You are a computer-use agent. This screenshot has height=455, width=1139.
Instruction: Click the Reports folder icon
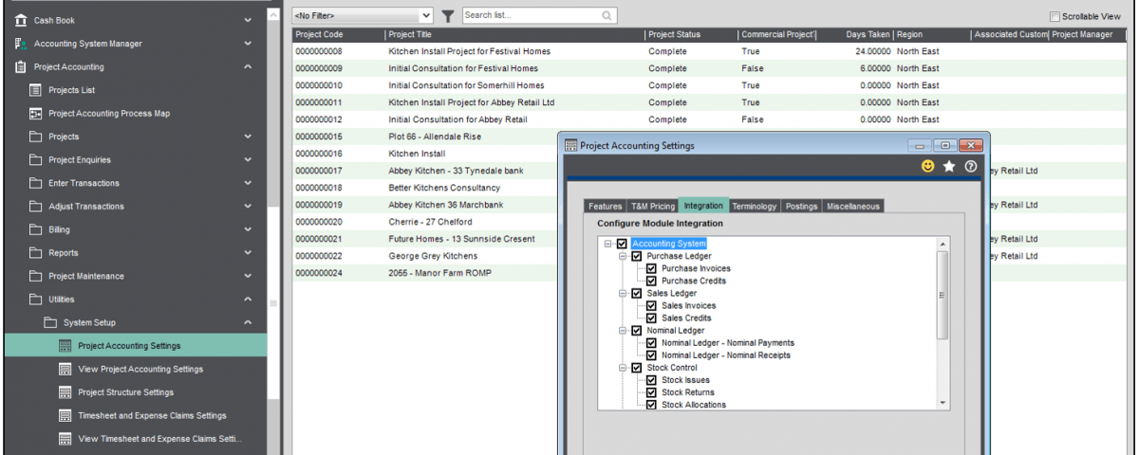pyautogui.click(x=35, y=253)
